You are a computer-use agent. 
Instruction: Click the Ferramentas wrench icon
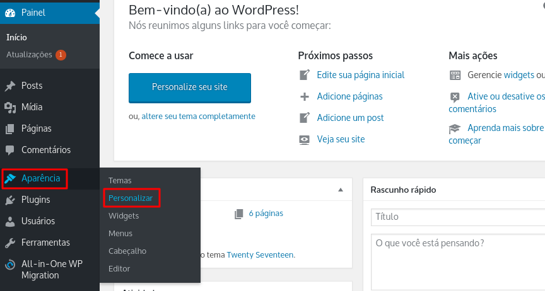point(10,243)
